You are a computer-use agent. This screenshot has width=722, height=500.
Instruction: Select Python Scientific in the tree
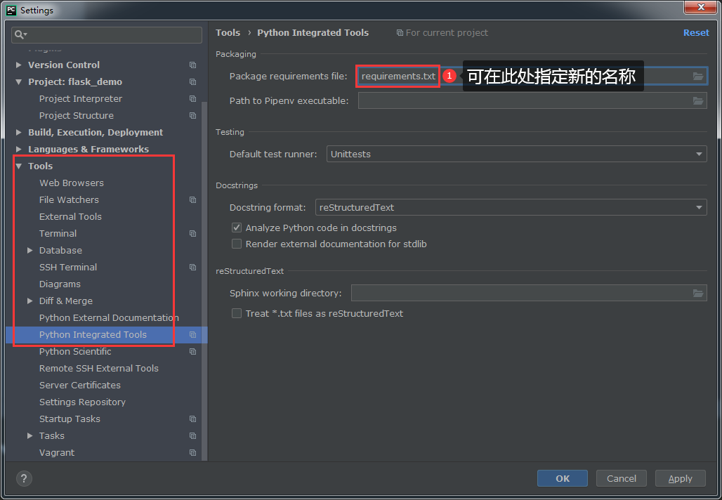point(75,351)
